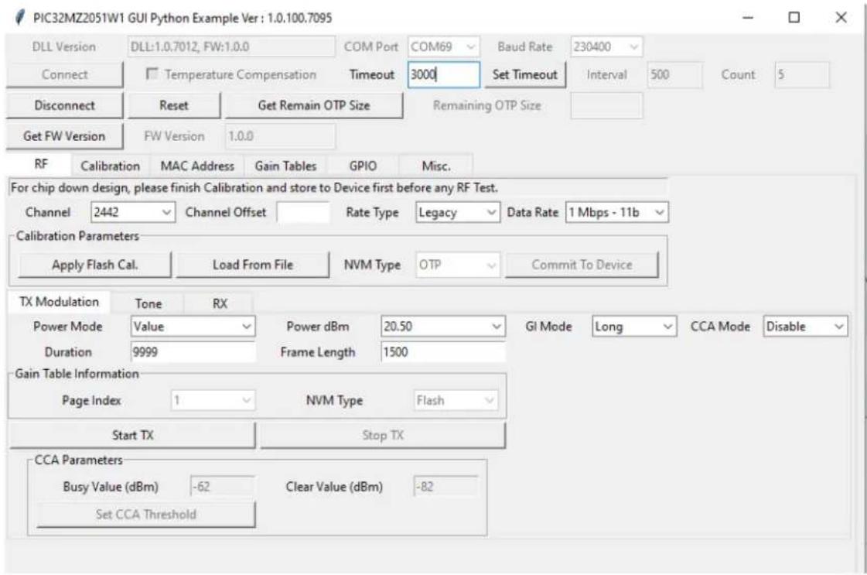This screenshot has height=575, width=867.
Task: Open the Rate Type Legacy dropdown
Action: pos(457,212)
